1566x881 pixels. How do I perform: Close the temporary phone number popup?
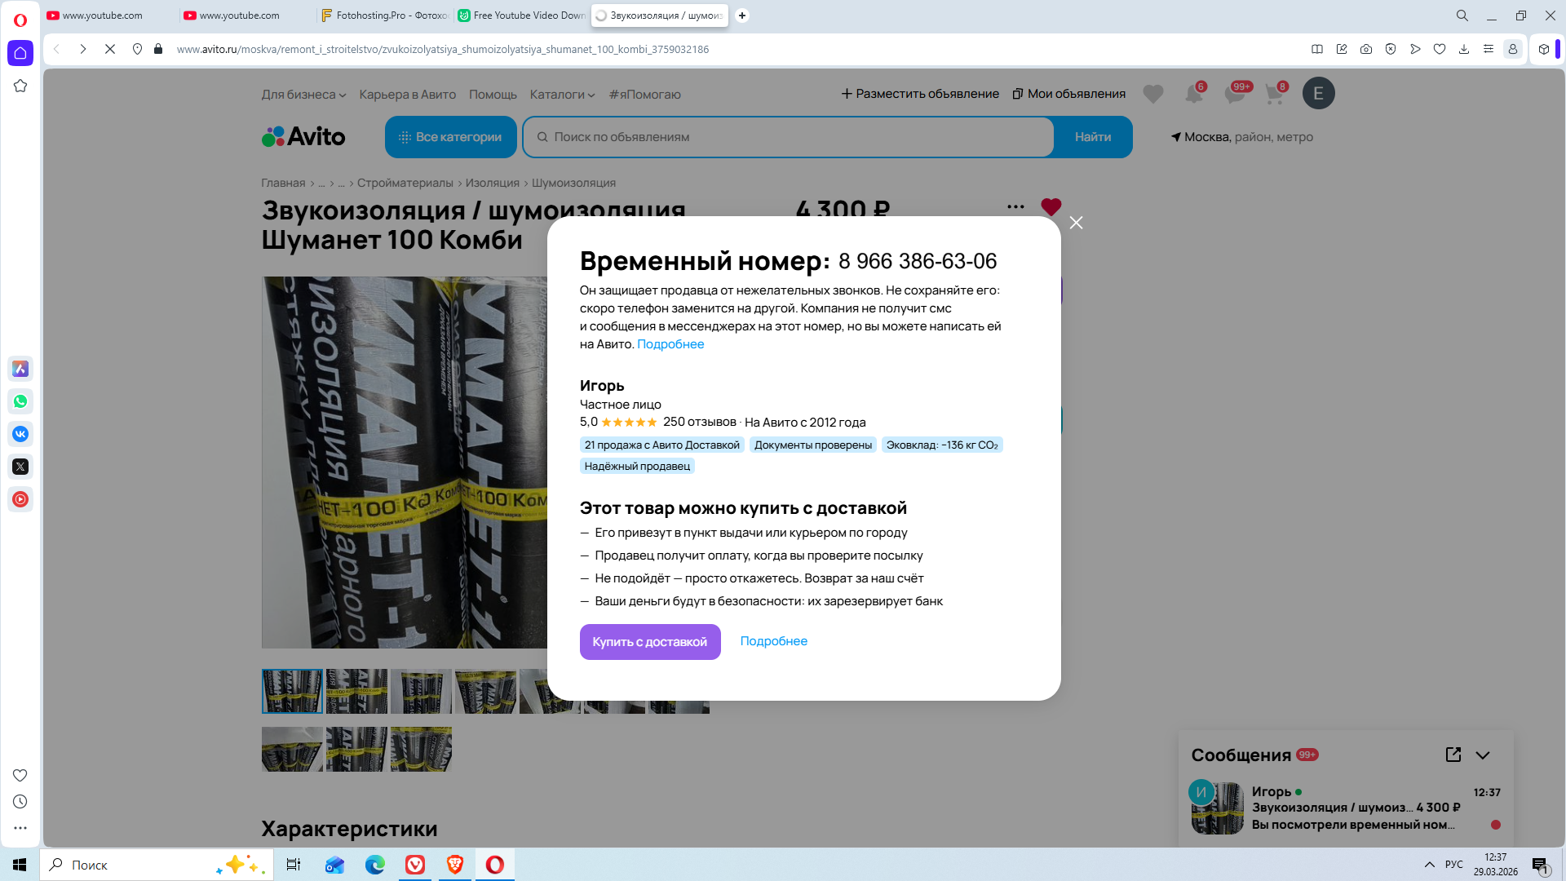pyautogui.click(x=1076, y=223)
